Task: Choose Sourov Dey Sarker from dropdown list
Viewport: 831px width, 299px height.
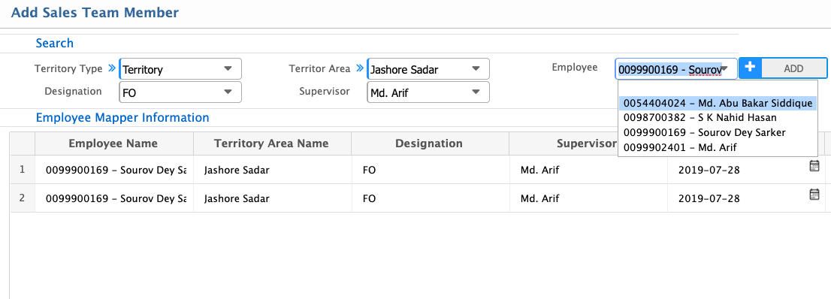Action: click(718, 132)
